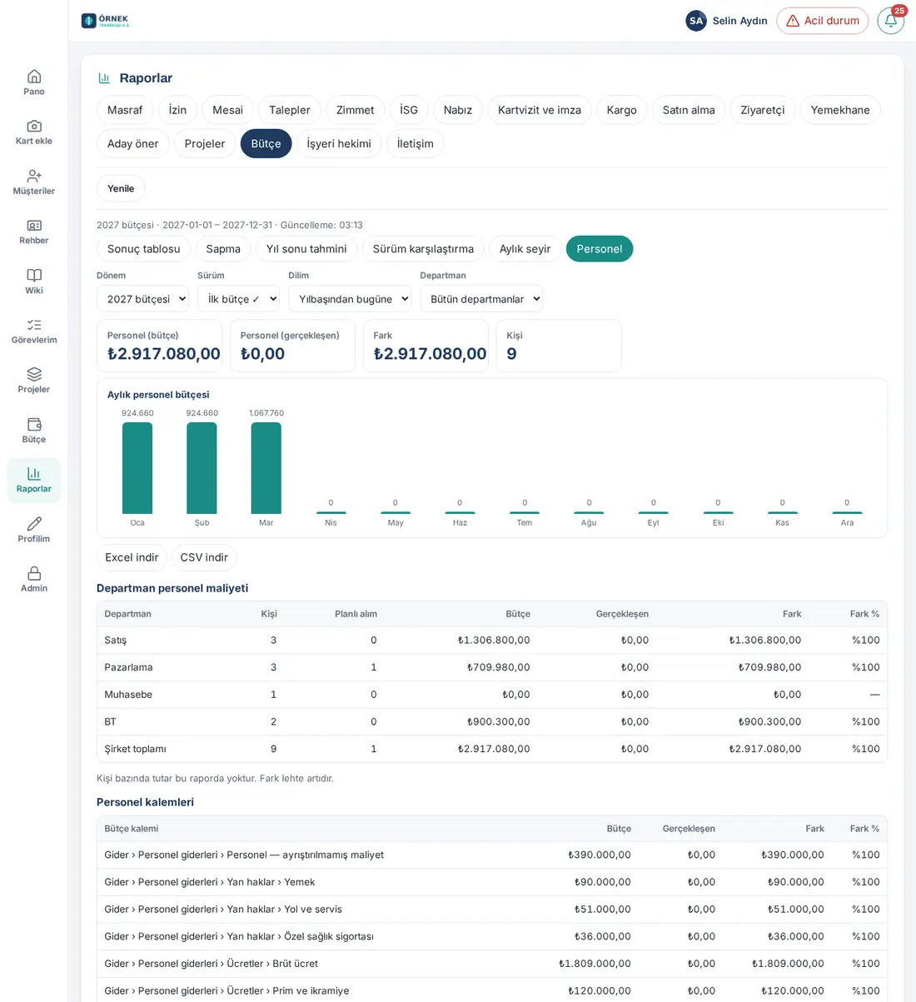Click the Acil durum button

[823, 21]
